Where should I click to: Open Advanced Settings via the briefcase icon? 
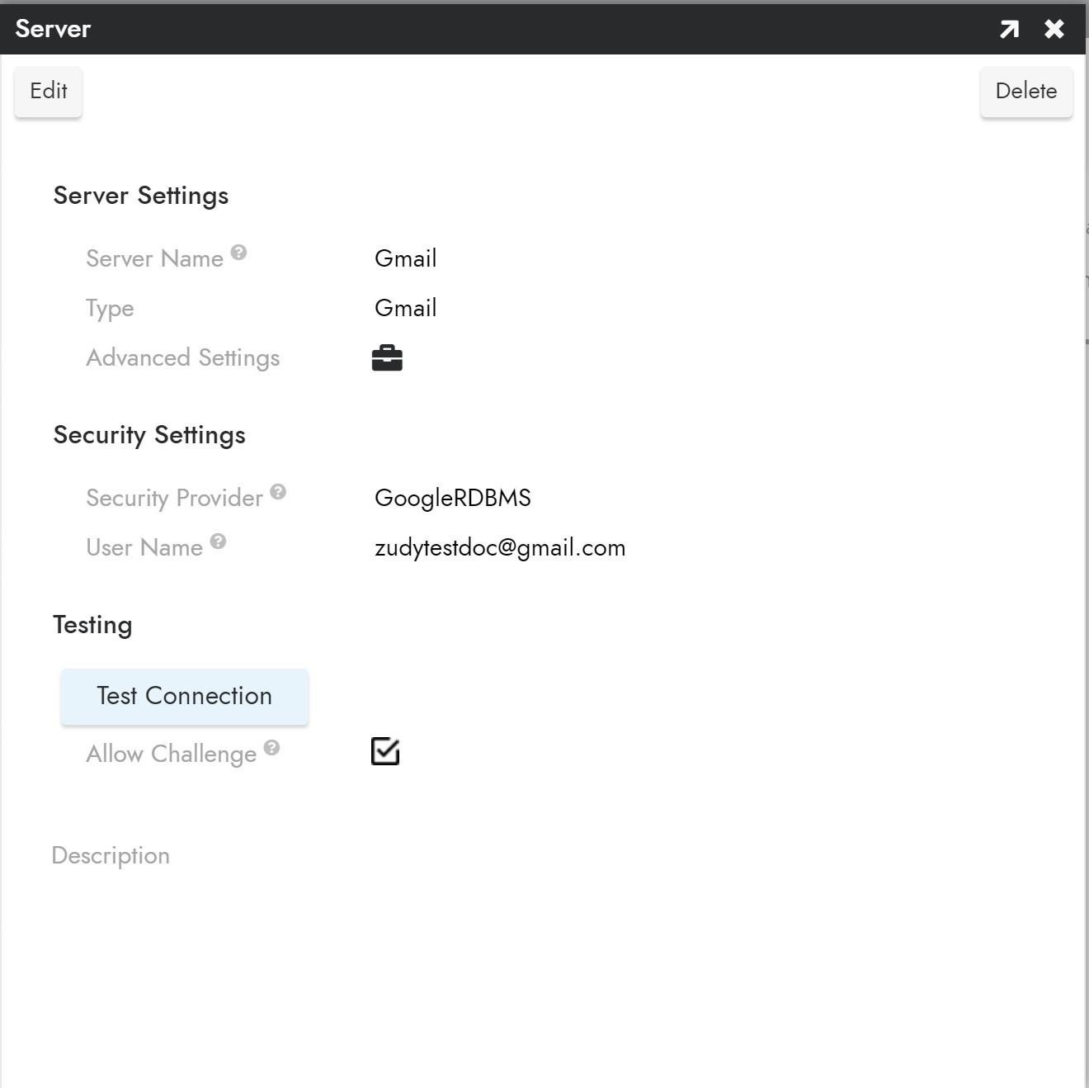point(386,357)
